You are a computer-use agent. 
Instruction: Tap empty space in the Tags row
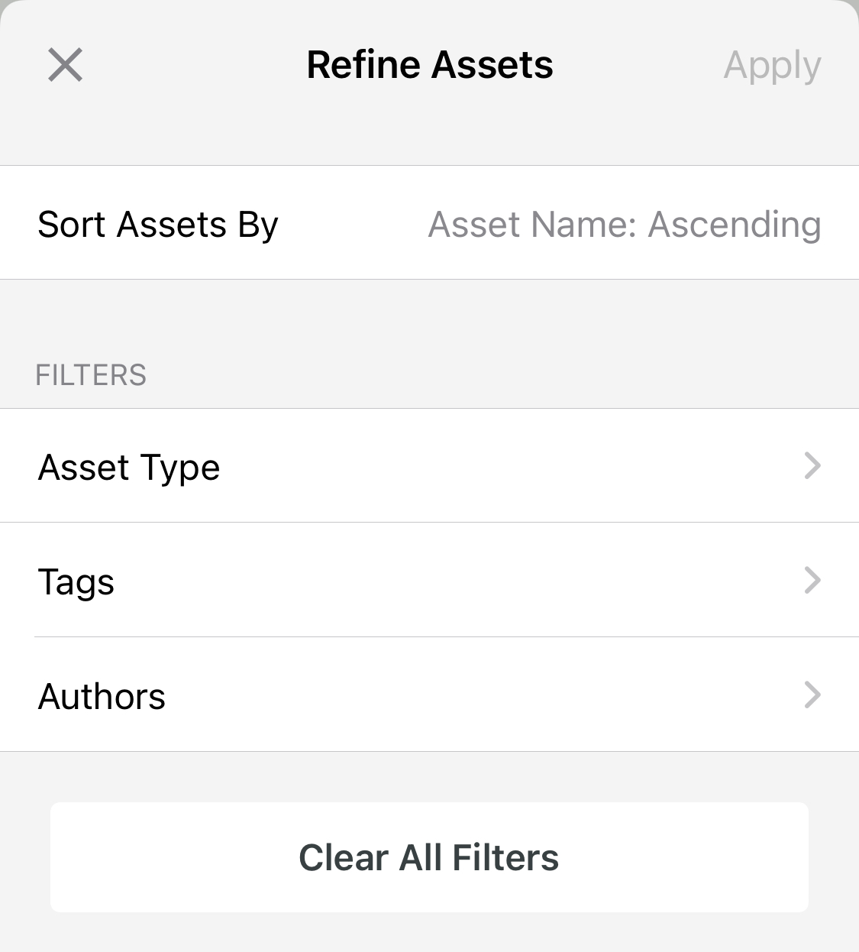coord(458,580)
